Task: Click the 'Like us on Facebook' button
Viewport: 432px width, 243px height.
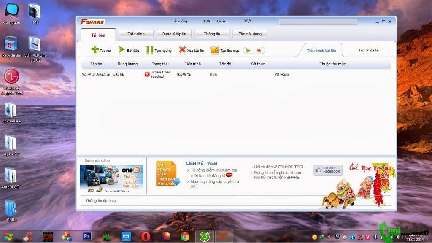Action: point(327,170)
